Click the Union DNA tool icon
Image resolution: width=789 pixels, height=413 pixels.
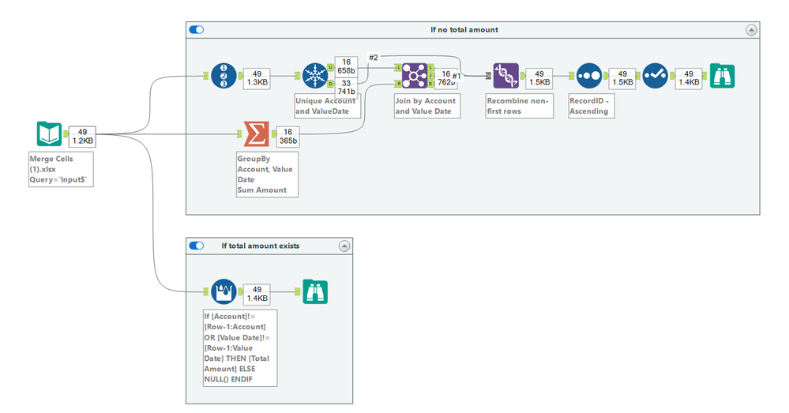505,76
